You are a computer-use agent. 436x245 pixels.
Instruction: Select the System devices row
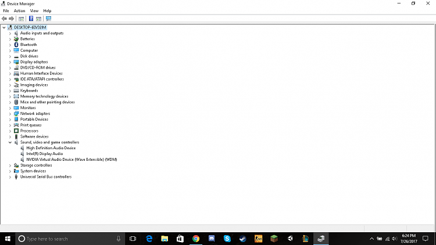[x=33, y=171]
